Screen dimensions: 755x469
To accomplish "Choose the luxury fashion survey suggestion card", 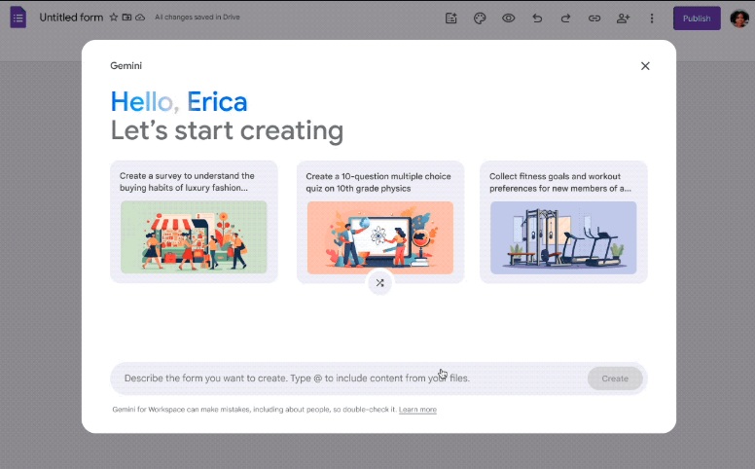I will click(x=194, y=222).
